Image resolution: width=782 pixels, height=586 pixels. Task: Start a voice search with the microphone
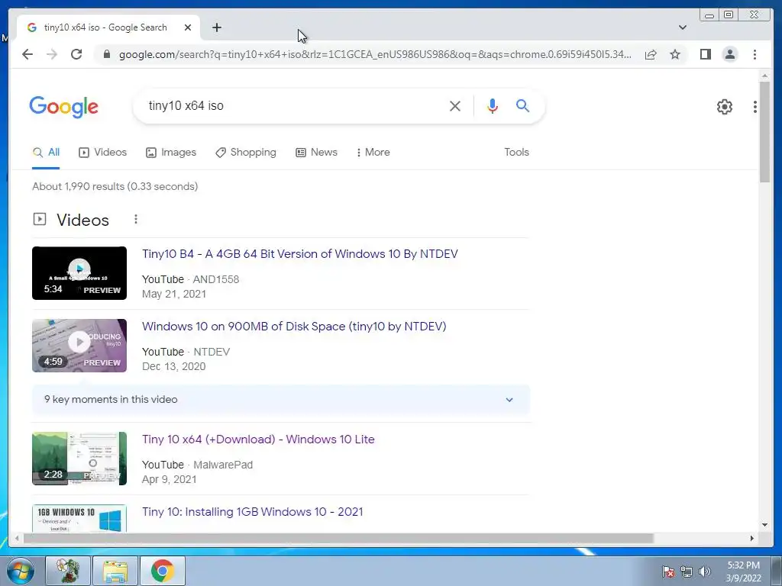tap(493, 105)
